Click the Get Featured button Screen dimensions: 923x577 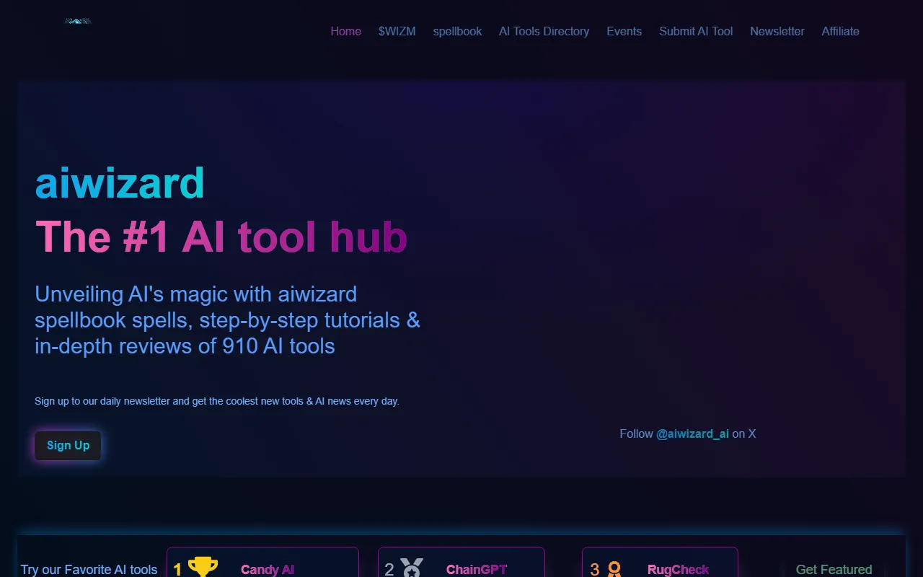coord(834,569)
